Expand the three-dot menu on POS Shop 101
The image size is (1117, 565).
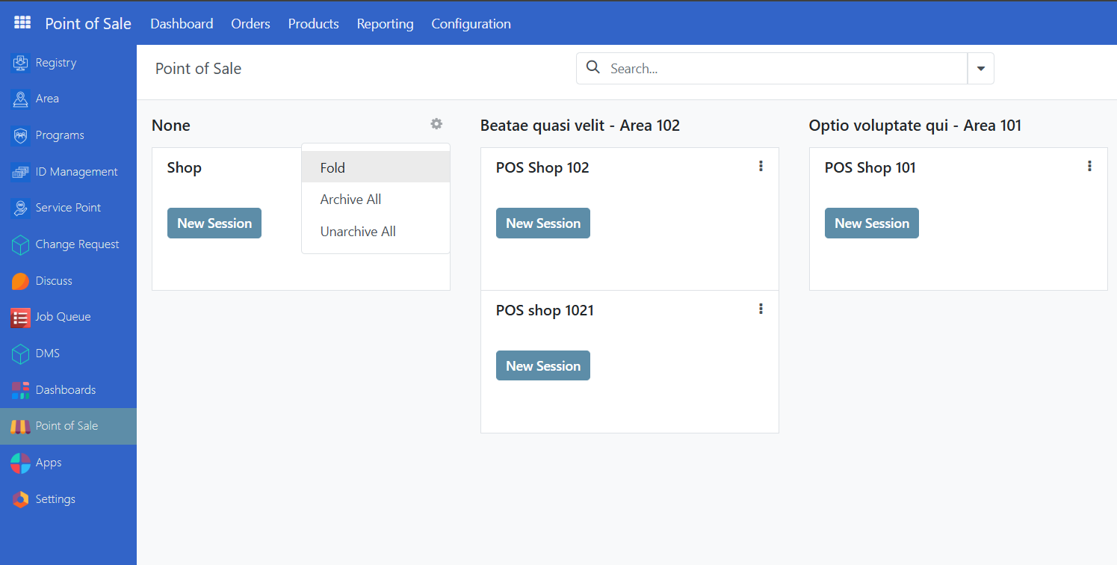1089,166
